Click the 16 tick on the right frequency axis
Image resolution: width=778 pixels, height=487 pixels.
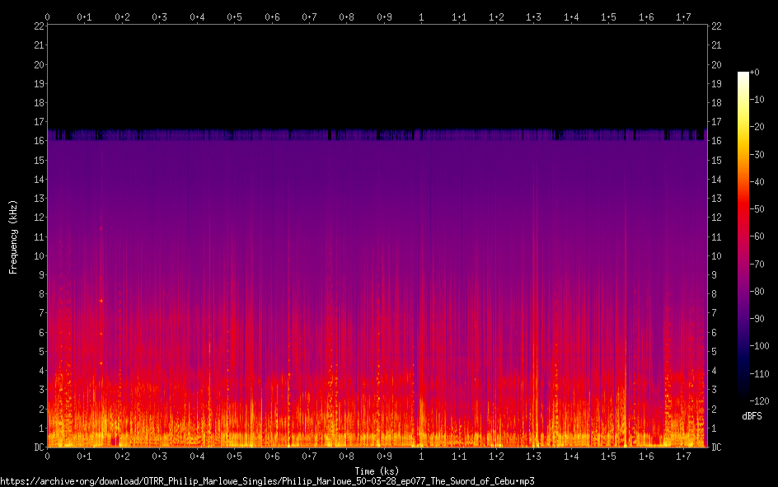point(716,141)
